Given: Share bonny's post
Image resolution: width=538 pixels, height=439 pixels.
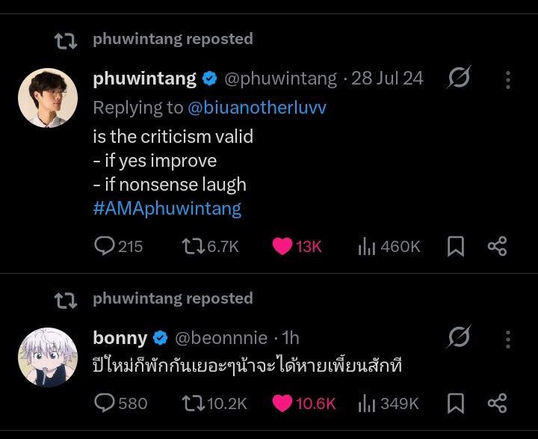Looking at the screenshot, I should coord(497,403).
